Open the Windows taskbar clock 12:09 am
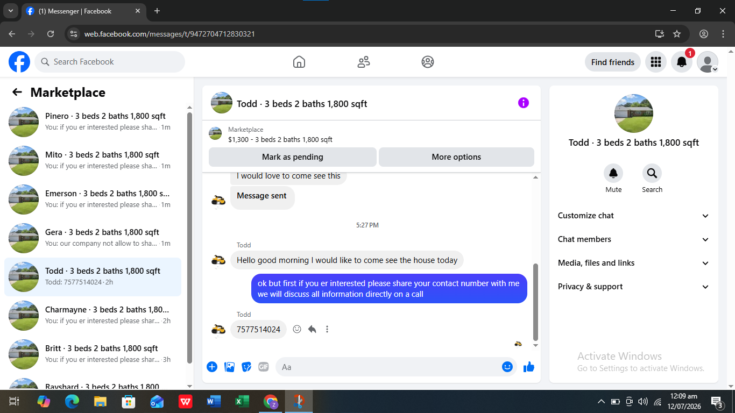The image size is (735, 413). 684,401
